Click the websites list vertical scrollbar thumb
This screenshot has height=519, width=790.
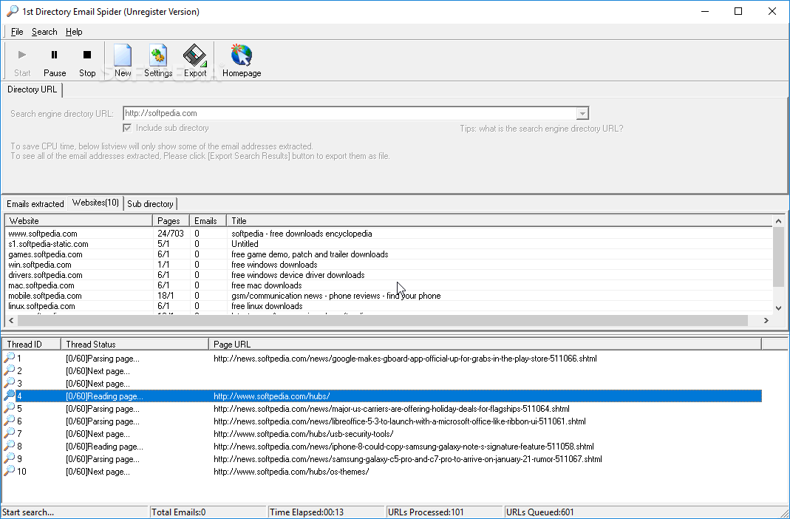coord(778,257)
